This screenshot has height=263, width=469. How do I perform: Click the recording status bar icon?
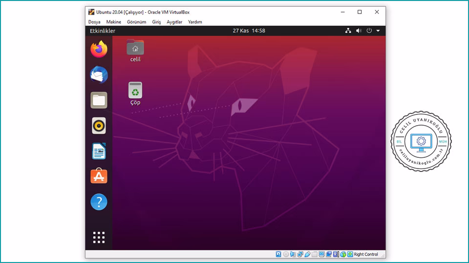click(329, 254)
